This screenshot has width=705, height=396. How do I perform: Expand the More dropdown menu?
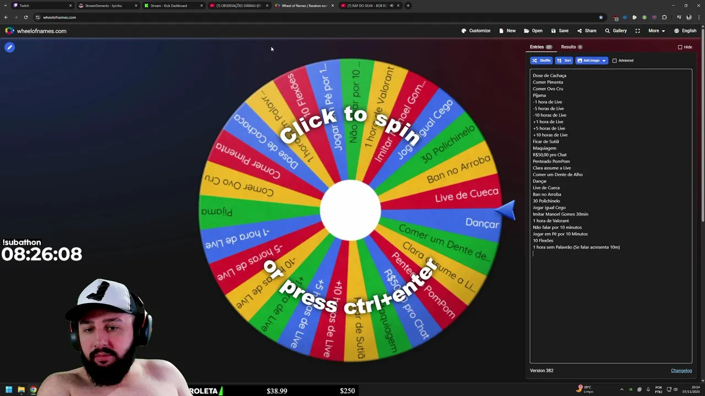(657, 31)
